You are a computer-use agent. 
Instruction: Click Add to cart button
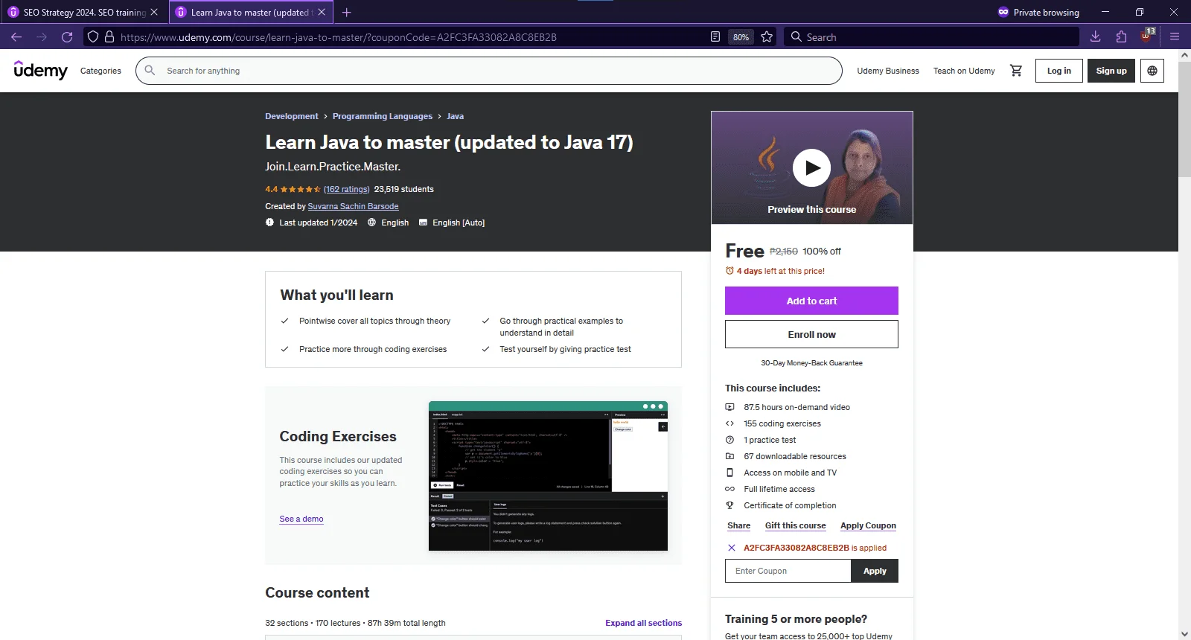(x=811, y=301)
